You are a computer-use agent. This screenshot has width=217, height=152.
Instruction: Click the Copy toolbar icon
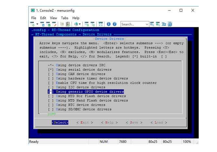tap(62, 24)
